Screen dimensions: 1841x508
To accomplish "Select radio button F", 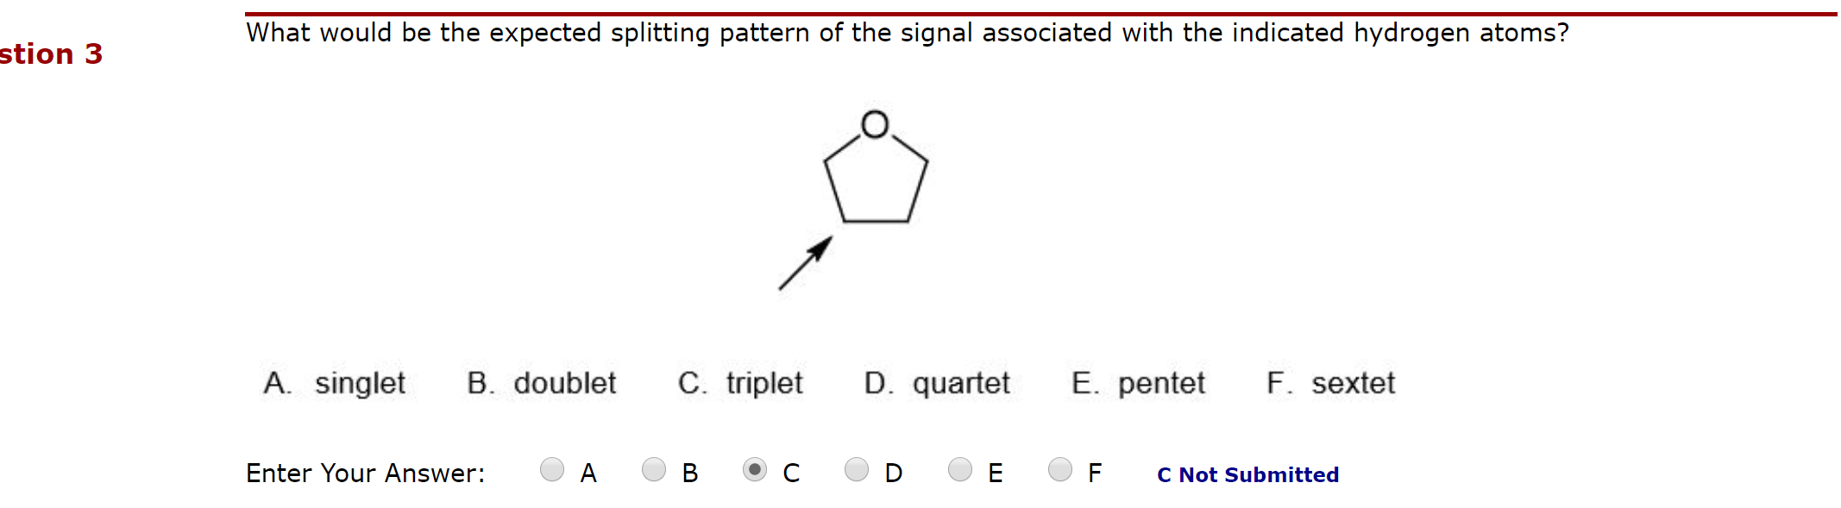I will pos(1059,470).
